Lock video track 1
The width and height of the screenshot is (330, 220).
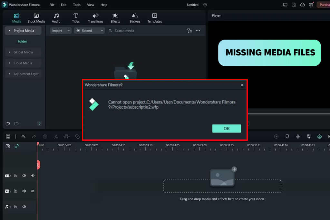click(15, 191)
